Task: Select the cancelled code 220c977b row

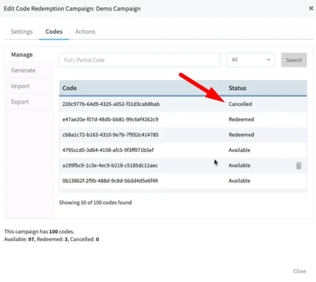Action: [183, 104]
